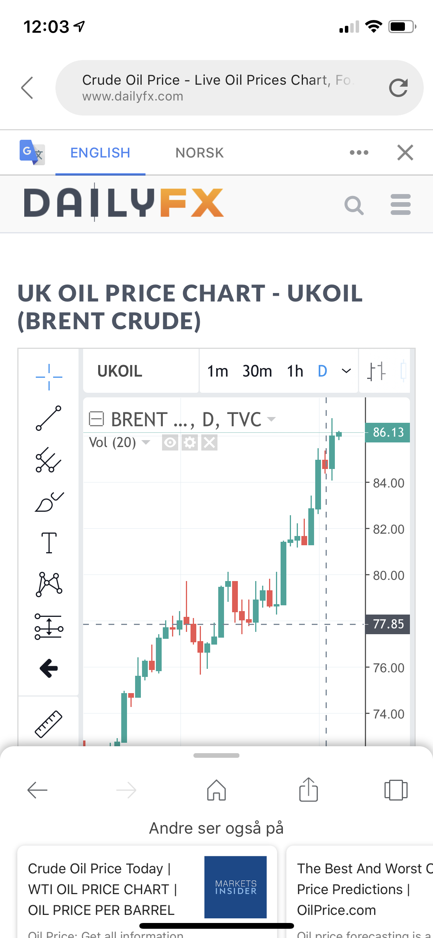Collapse the BRENT legend box
This screenshot has width=433, height=938.
(96, 419)
